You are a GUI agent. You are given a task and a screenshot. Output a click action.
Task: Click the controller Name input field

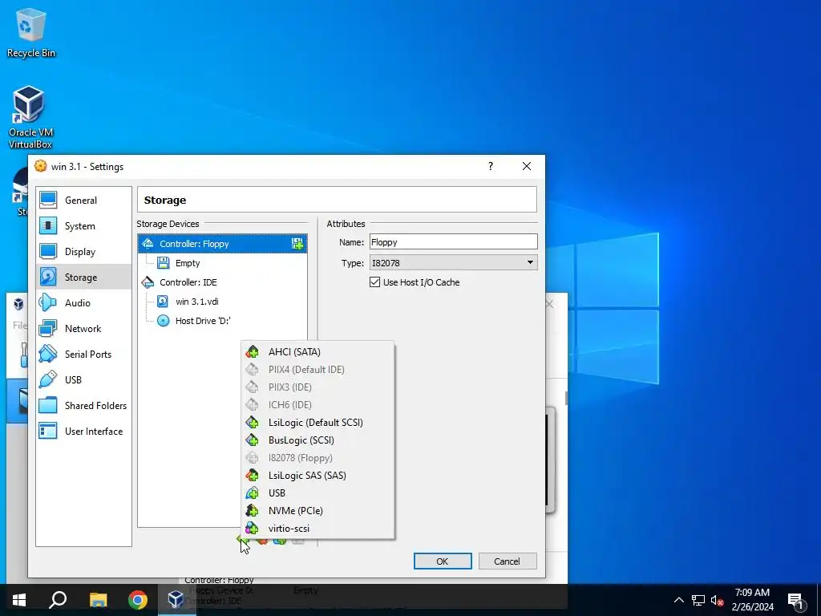pos(454,242)
